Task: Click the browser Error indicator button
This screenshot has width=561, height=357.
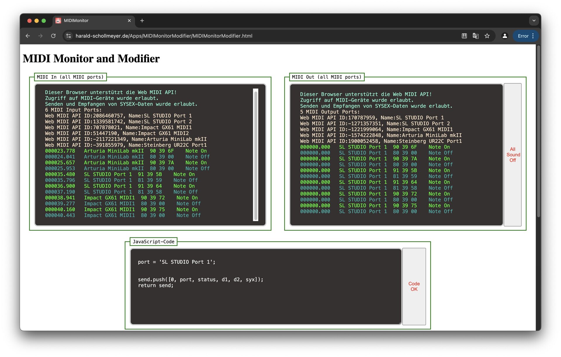Action: [524, 36]
